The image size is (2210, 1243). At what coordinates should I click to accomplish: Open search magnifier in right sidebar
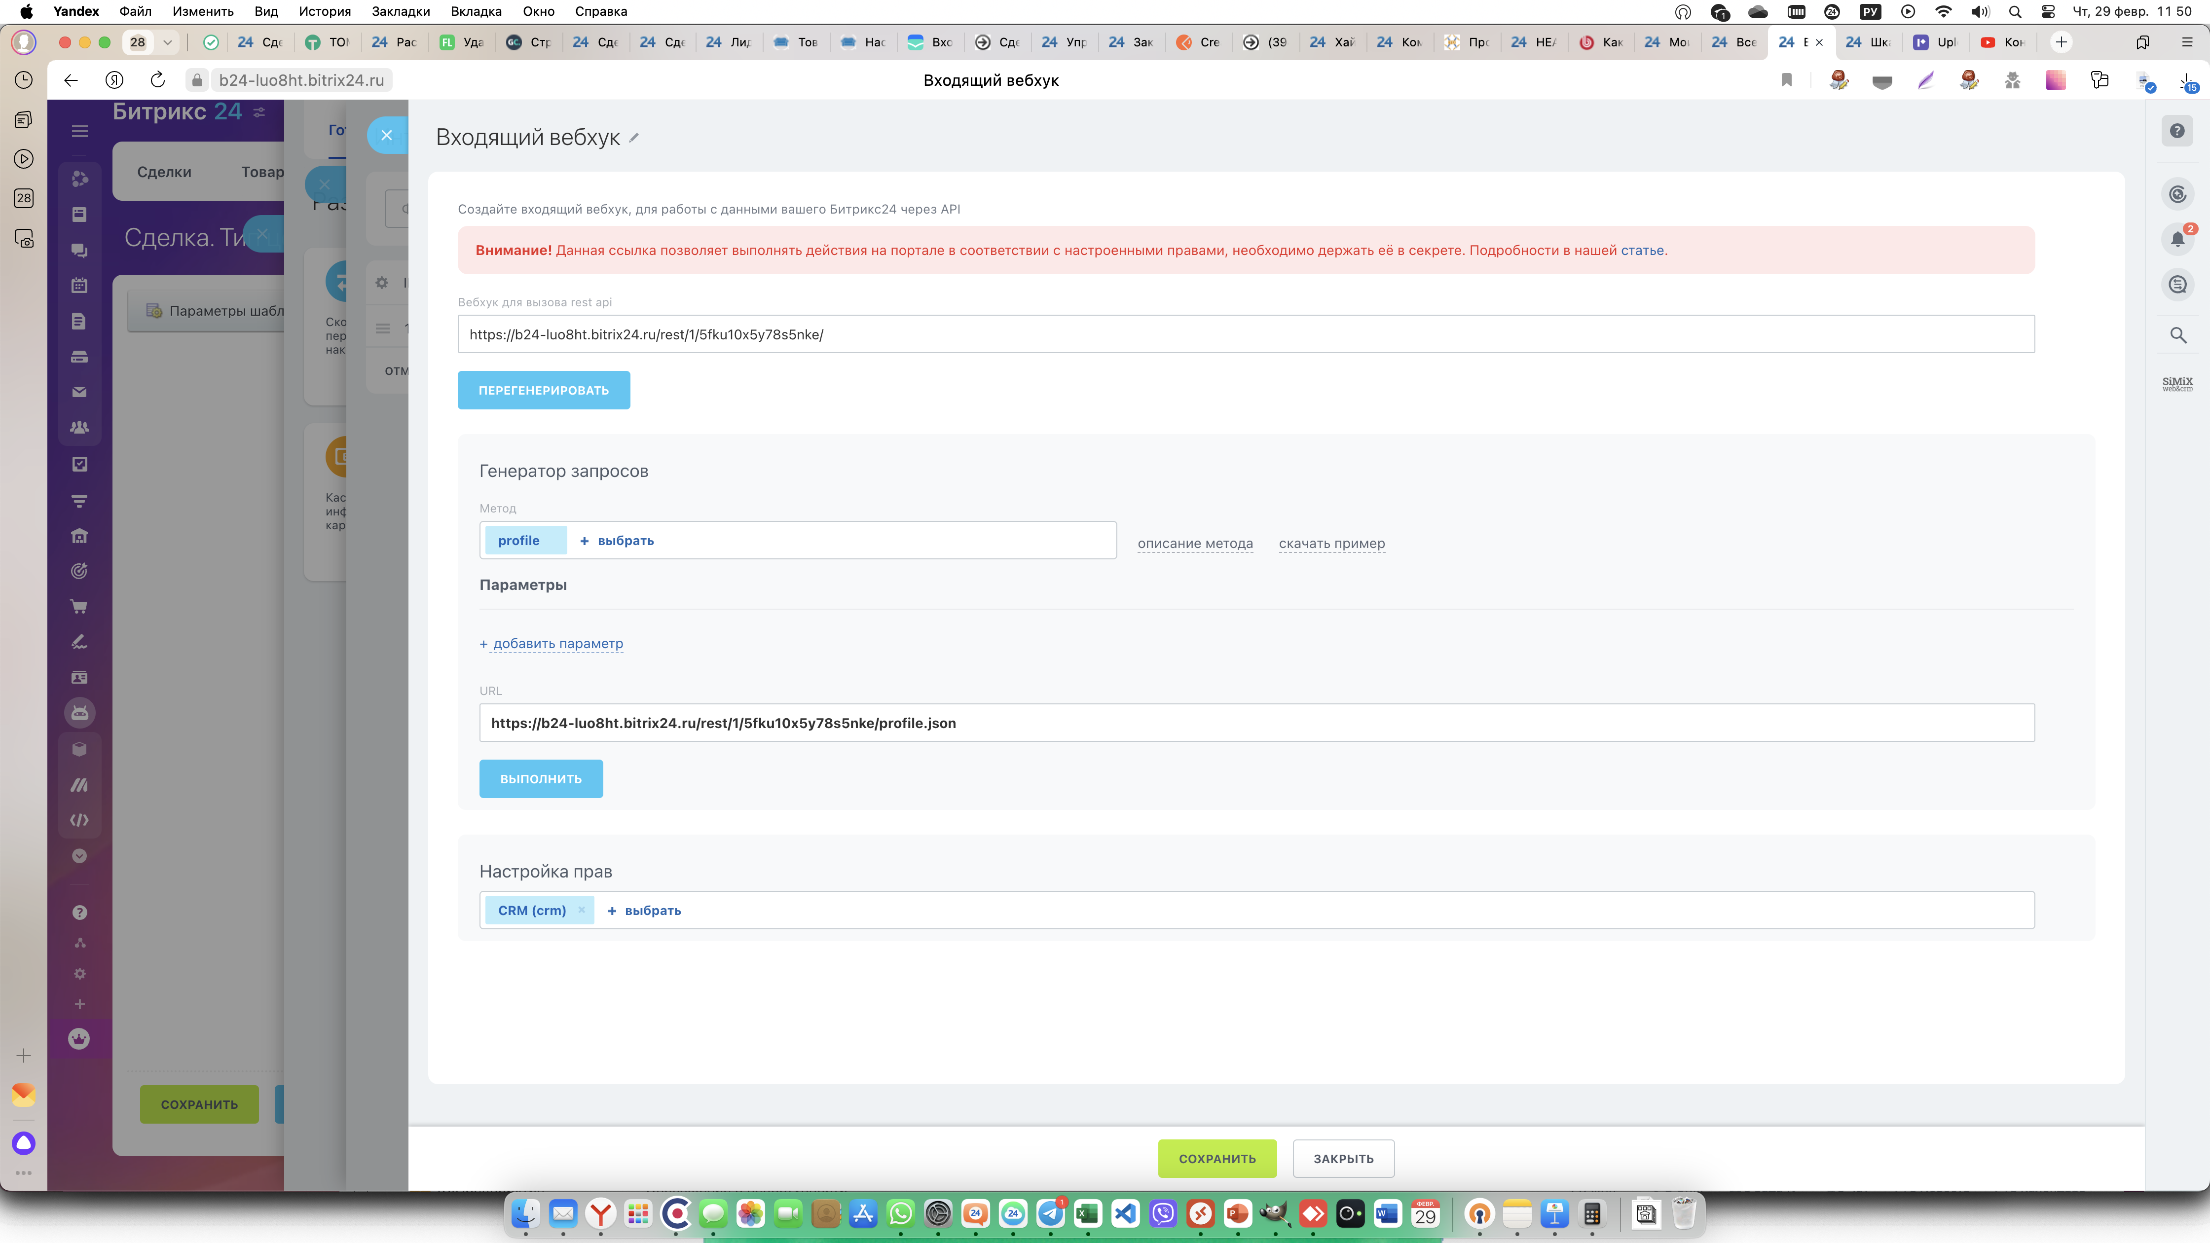click(x=2177, y=335)
